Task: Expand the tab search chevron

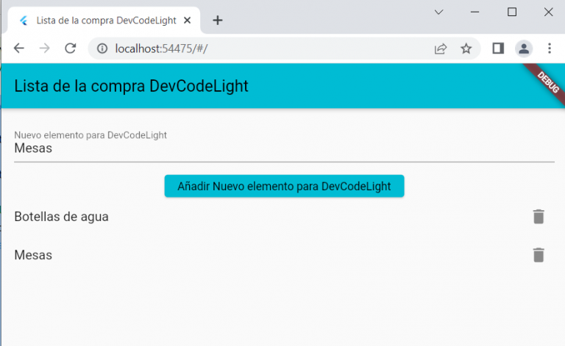Action: click(438, 12)
